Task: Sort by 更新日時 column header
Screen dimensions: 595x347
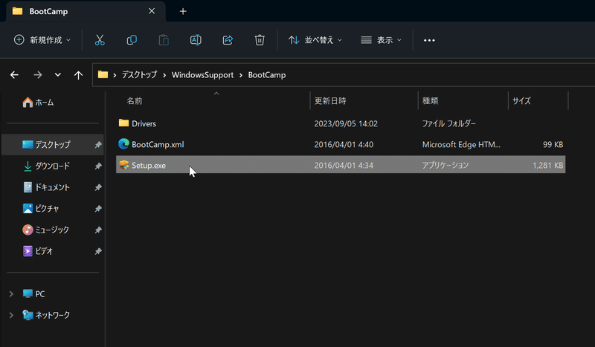Action: pos(330,101)
